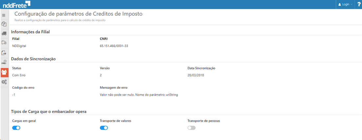Click the page title Configuração de parâmetros
The image size is (362, 140).
[x=78, y=14]
